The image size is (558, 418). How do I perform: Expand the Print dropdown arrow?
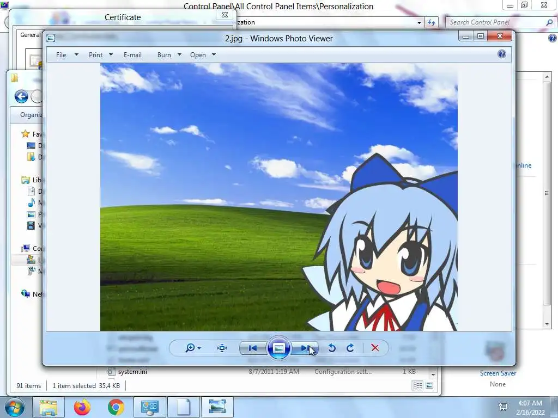coord(111,55)
